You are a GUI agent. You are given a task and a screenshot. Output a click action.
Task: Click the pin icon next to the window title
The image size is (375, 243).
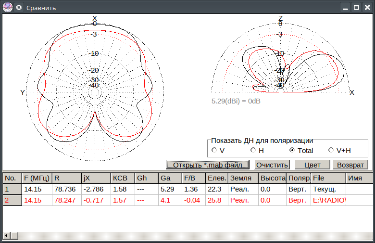[x=19, y=7]
